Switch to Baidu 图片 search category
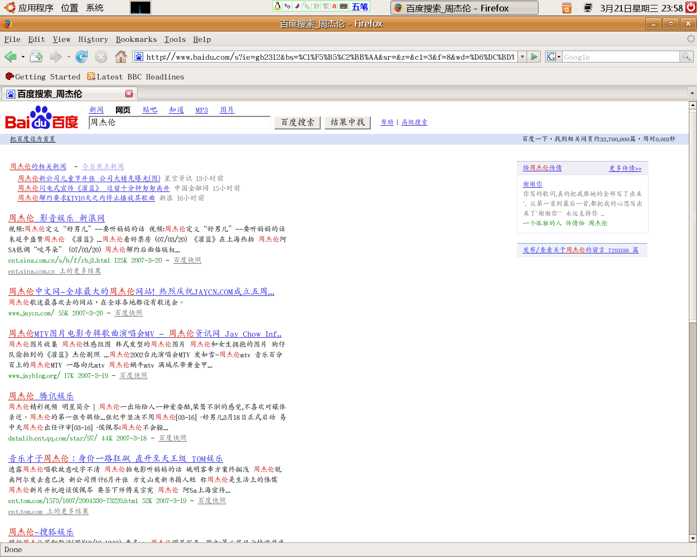Image resolution: width=697 pixels, height=557 pixels. click(x=227, y=110)
